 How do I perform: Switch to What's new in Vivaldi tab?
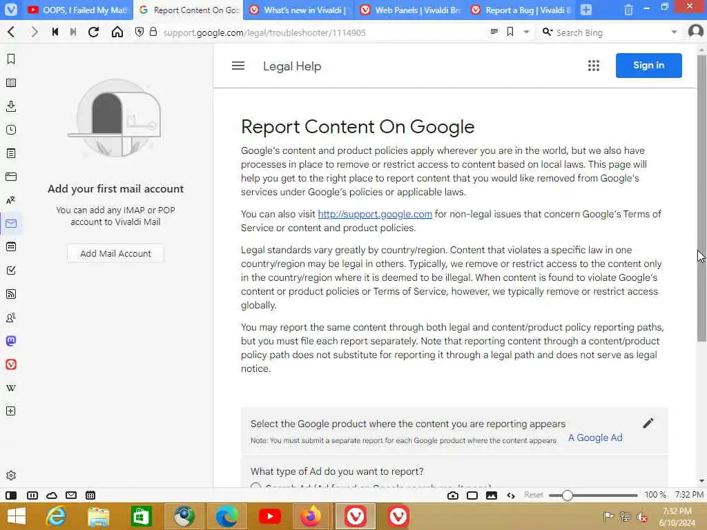click(x=299, y=10)
